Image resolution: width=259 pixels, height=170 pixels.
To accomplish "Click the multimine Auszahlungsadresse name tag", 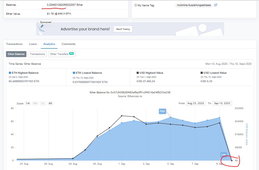I will (x=194, y=5).
